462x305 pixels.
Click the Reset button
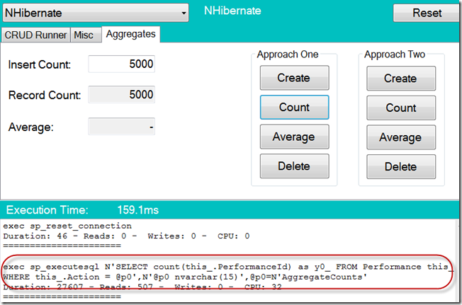[x=427, y=13]
